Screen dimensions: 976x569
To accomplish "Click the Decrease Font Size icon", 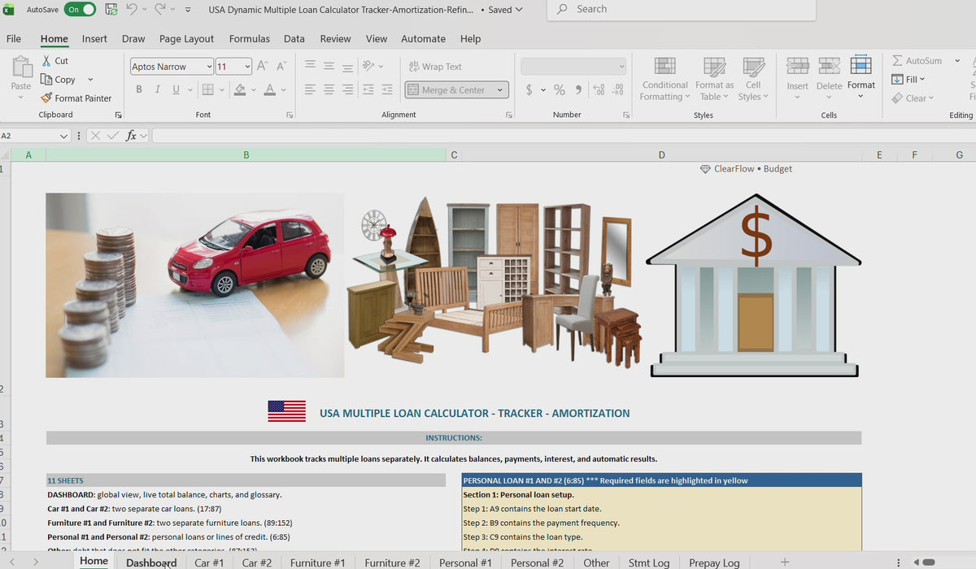I will [281, 67].
